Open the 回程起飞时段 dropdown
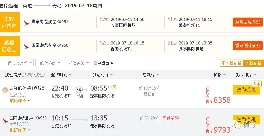The image size is (264, 136). (x=17, y=63)
